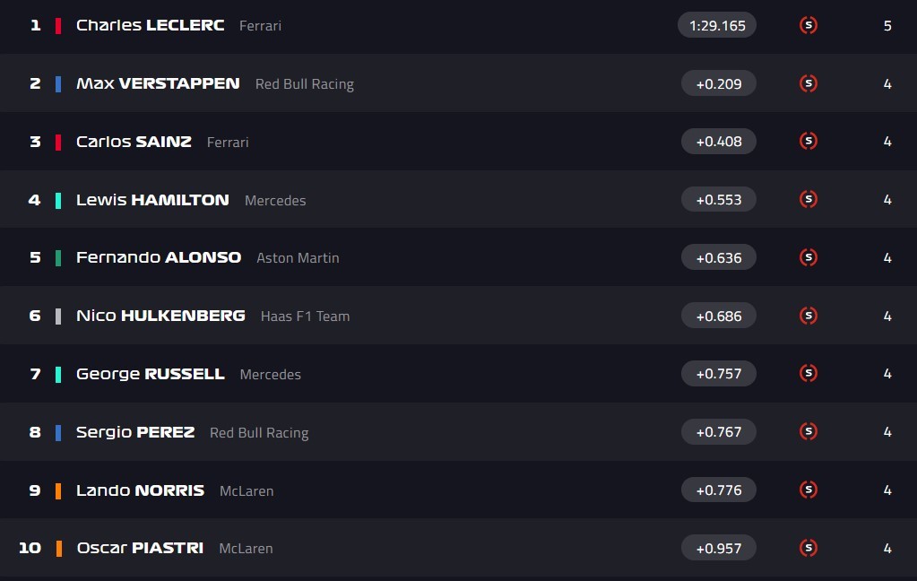Click Leclerc's 1:29.165 lap time

pos(717,25)
